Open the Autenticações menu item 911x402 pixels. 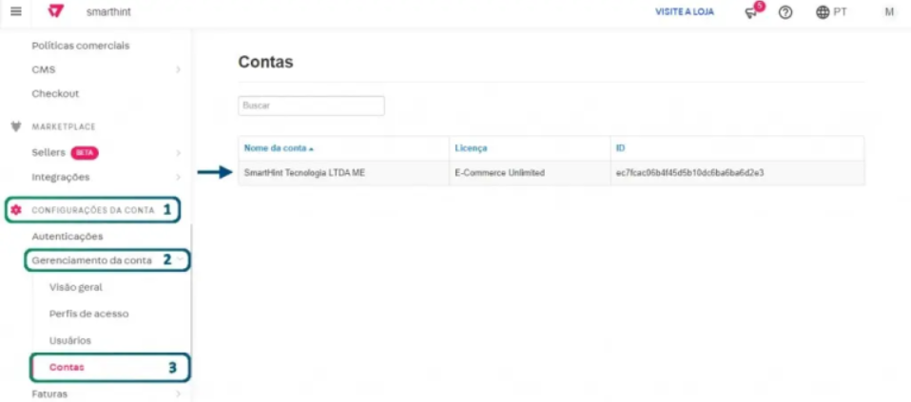pyautogui.click(x=68, y=237)
